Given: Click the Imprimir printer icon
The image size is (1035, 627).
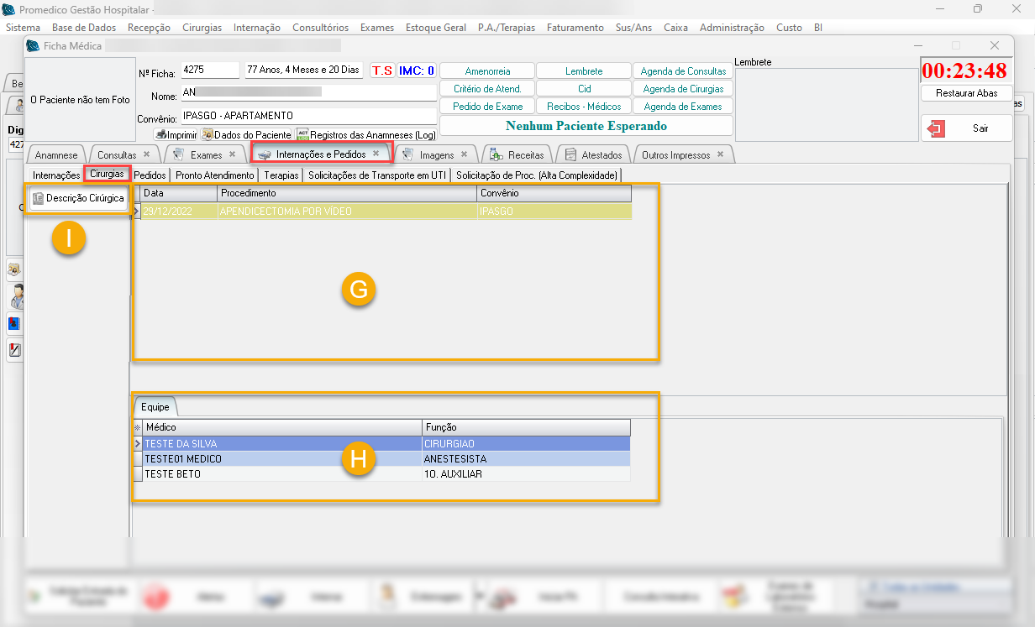Looking at the screenshot, I should coord(160,134).
